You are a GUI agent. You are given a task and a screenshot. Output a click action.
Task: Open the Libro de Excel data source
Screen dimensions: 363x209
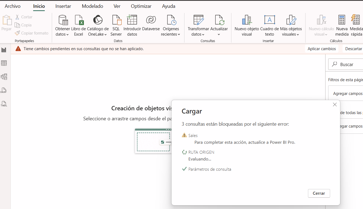pos(78,26)
